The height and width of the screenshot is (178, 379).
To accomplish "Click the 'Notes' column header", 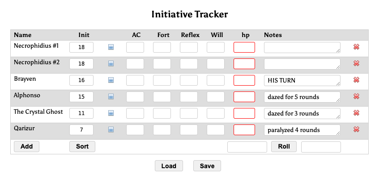I will (273, 35).
